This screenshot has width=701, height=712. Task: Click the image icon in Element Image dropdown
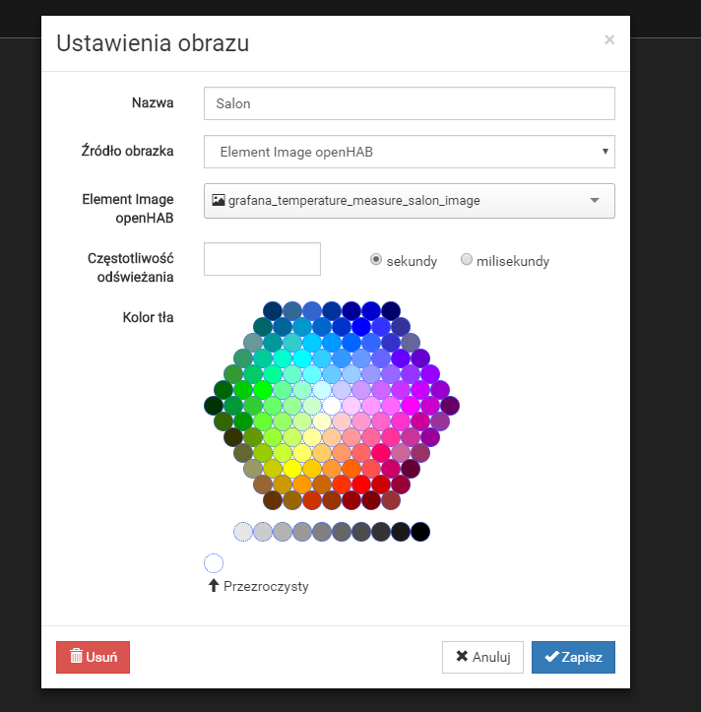click(x=220, y=200)
